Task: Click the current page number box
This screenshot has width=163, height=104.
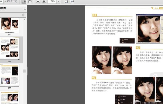Action: click(x=1, y=1)
